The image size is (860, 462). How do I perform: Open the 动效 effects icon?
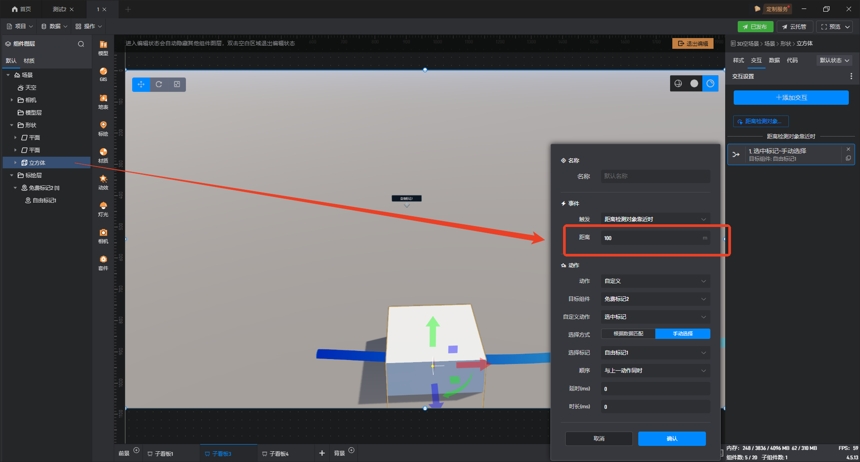103,182
